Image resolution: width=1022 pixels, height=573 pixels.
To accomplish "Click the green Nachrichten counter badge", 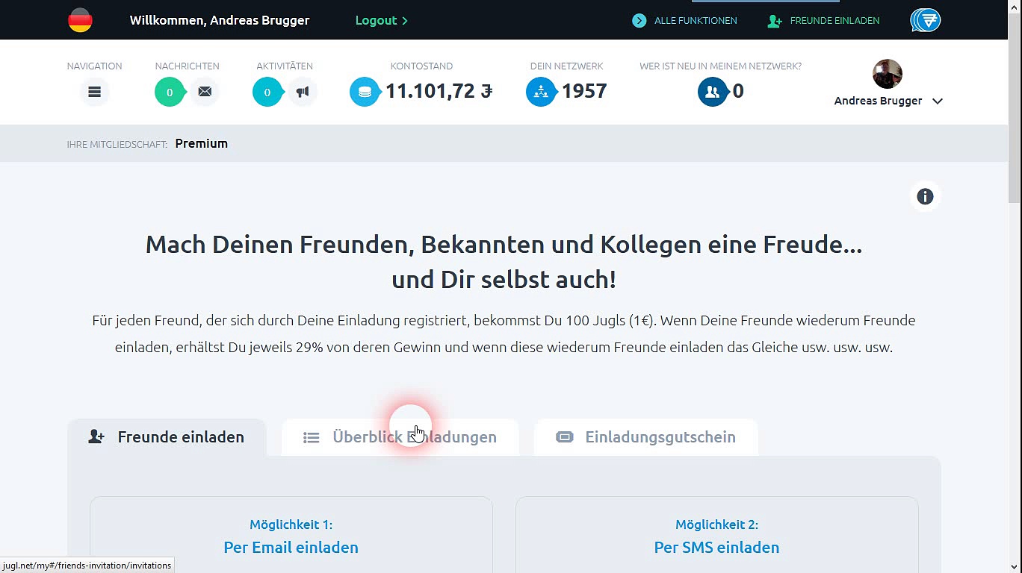I will click(x=170, y=92).
